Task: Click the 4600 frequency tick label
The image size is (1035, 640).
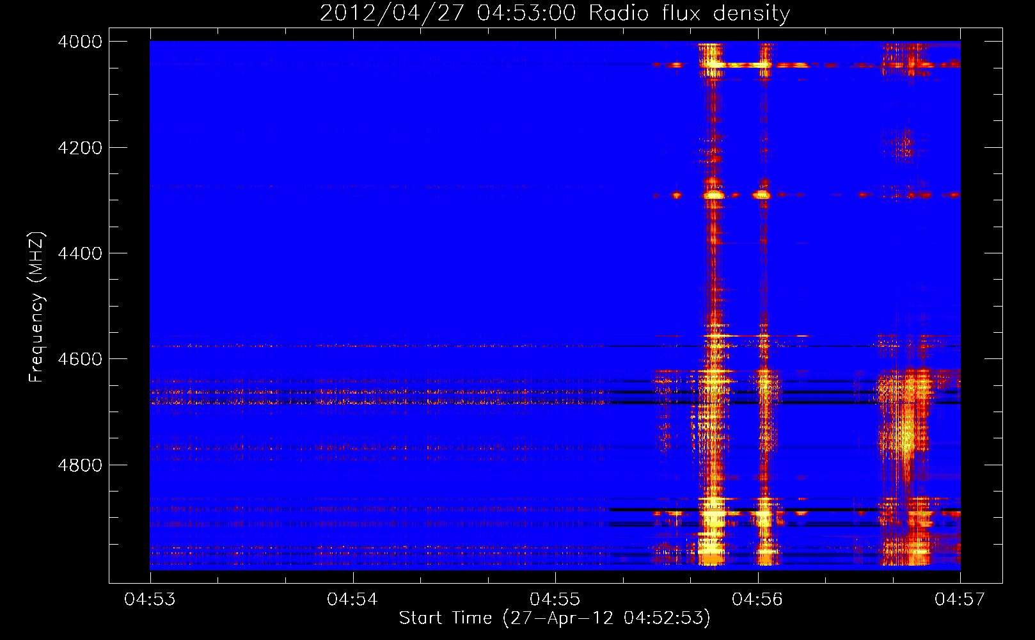Action: click(80, 359)
